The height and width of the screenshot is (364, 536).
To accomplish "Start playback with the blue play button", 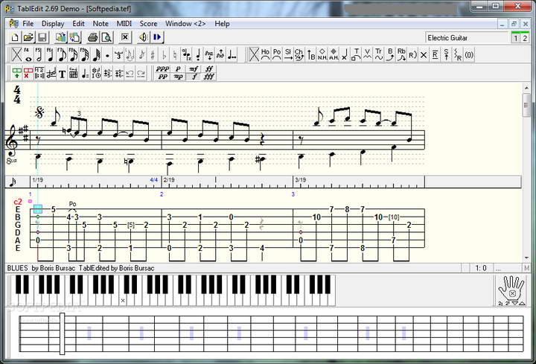I will (157, 37).
